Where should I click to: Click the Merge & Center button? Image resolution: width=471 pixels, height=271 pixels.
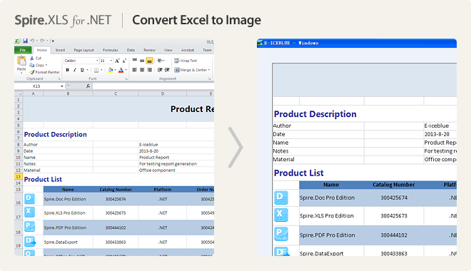192,70
